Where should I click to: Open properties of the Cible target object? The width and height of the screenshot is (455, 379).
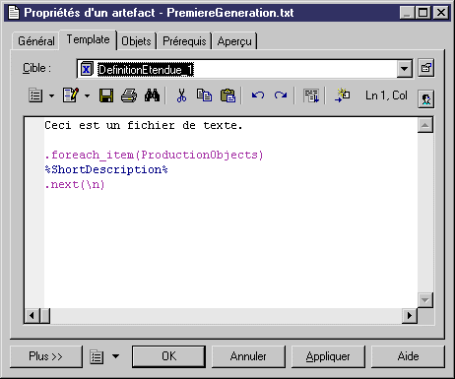[x=426, y=68]
